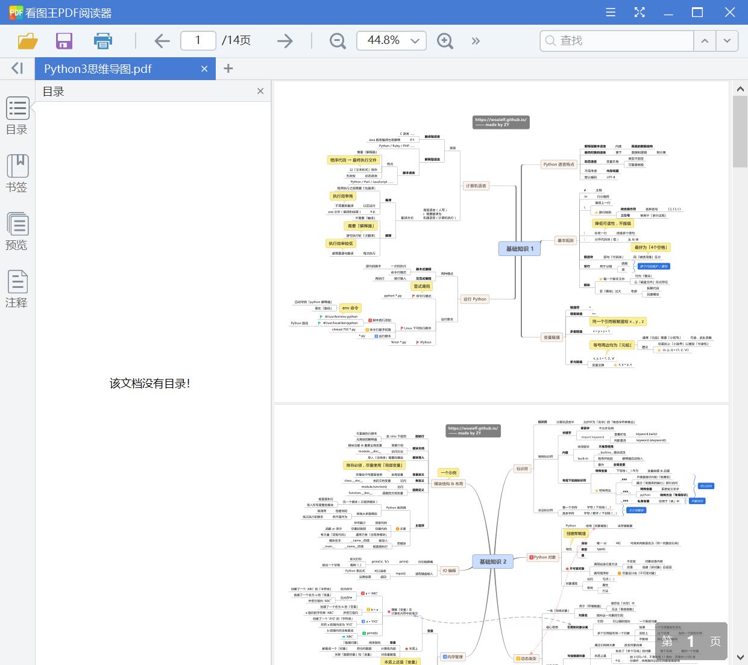
Task: Find next search result down arrow
Action: (727, 40)
